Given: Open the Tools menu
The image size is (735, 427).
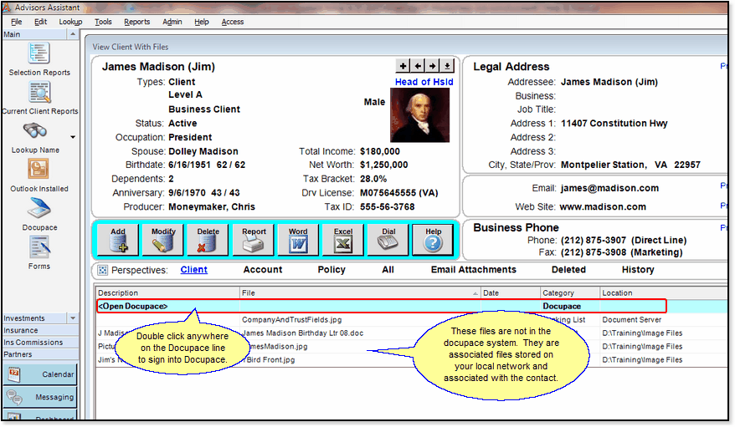Looking at the screenshot, I should click(x=103, y=22).
